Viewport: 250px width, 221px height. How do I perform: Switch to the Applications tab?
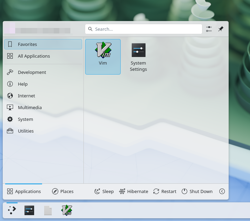click(x=24, y=191)
